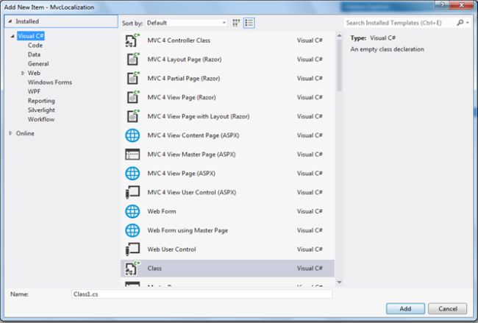
Task: Click the View Content Page (ASPX) globe icon
Action: coord(132,135)
